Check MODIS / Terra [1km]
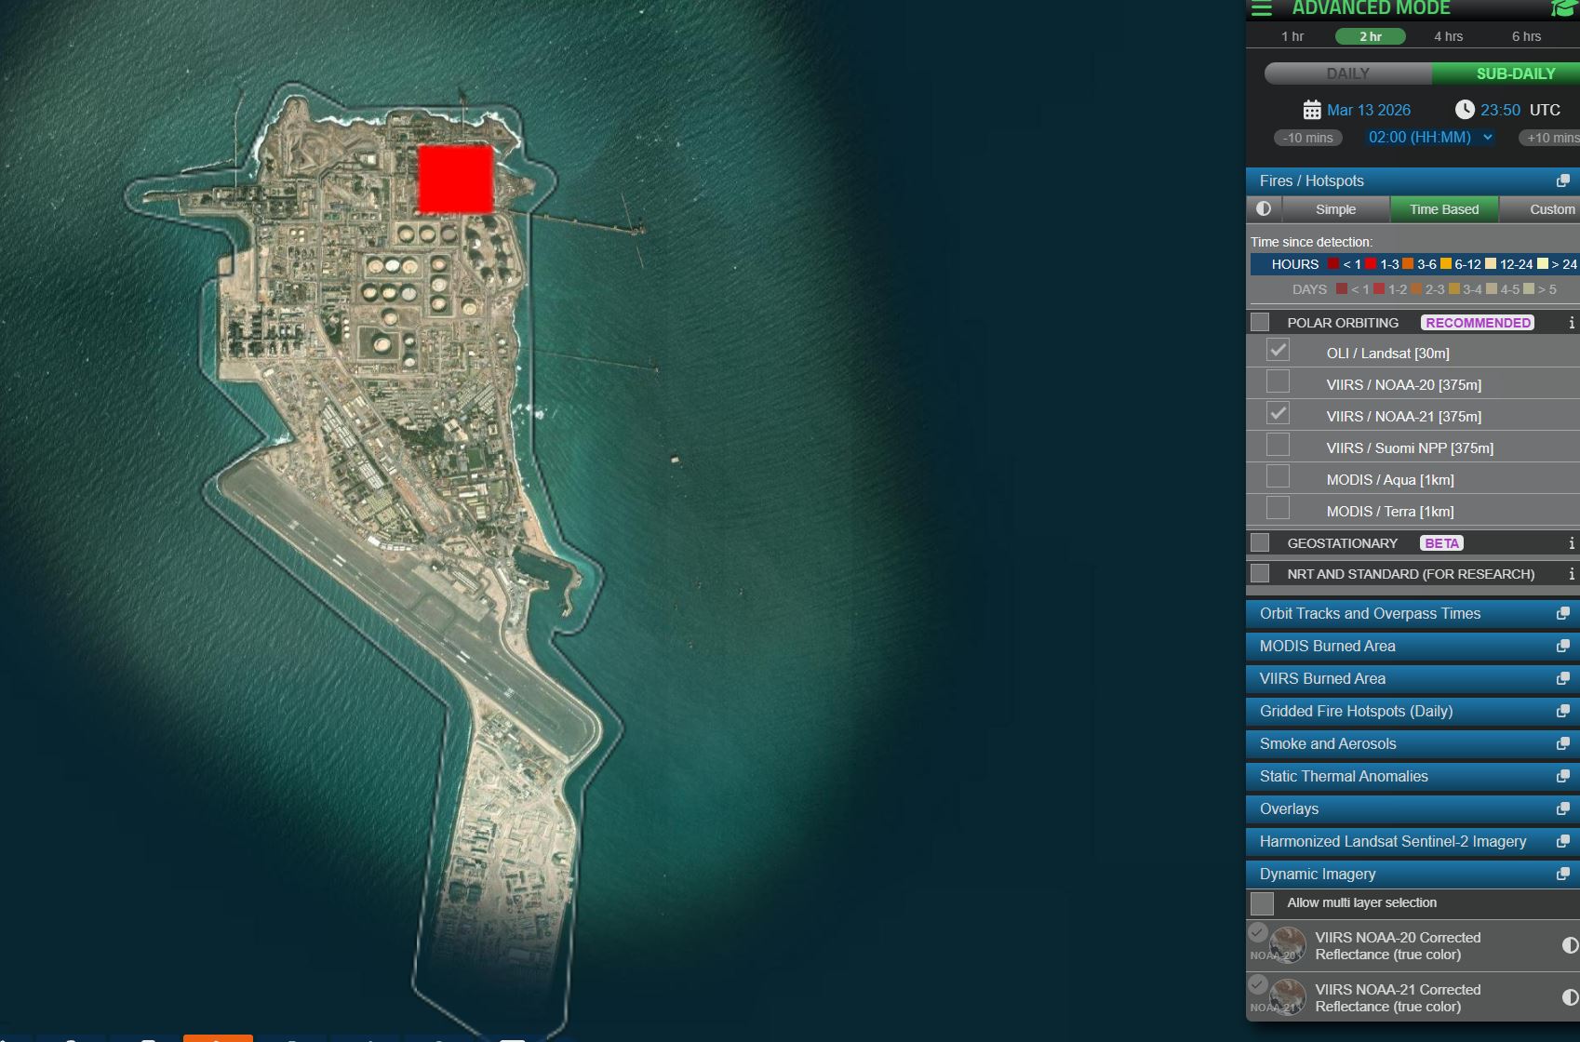 pos(1279,509)
